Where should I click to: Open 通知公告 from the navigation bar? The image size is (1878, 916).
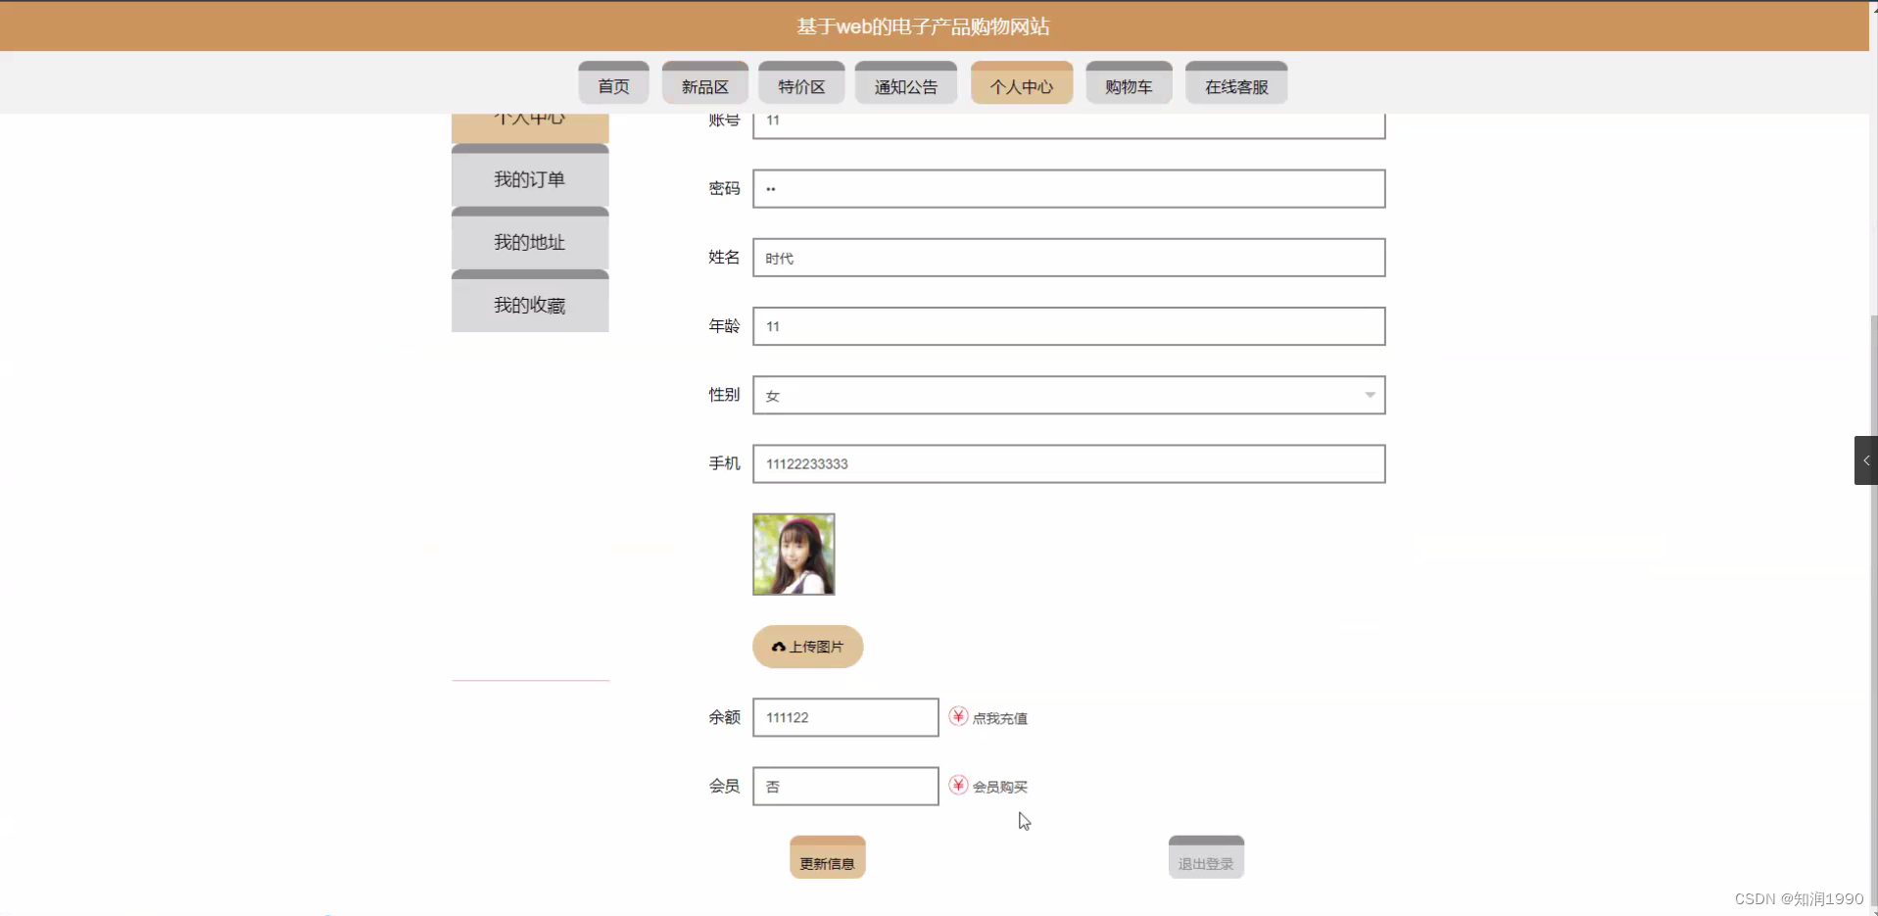(x=905, y=83)
